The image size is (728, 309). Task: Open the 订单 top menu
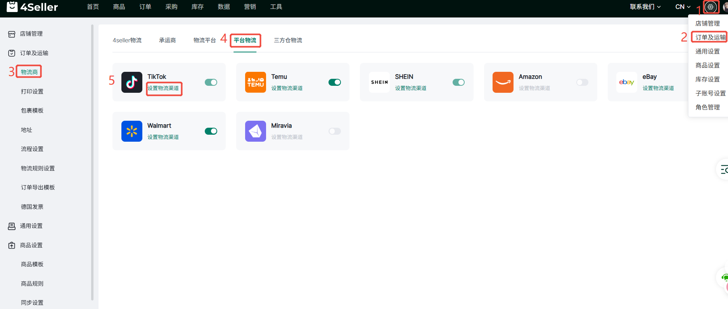pyautogui.click(x=145, y=7)
